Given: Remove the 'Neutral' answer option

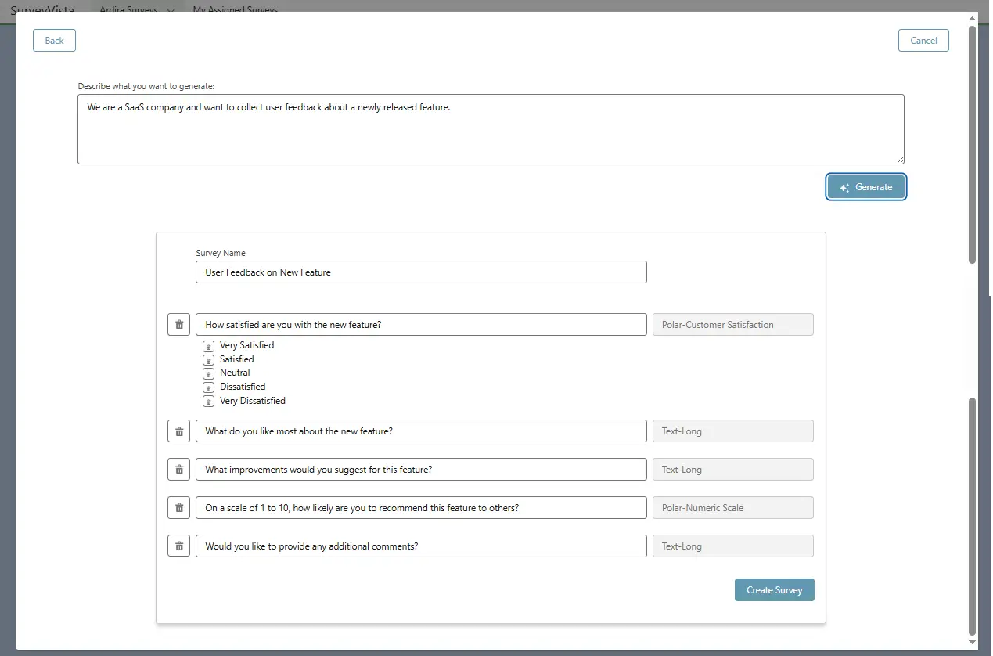Looking at the screenshot, I should point(208,373).
